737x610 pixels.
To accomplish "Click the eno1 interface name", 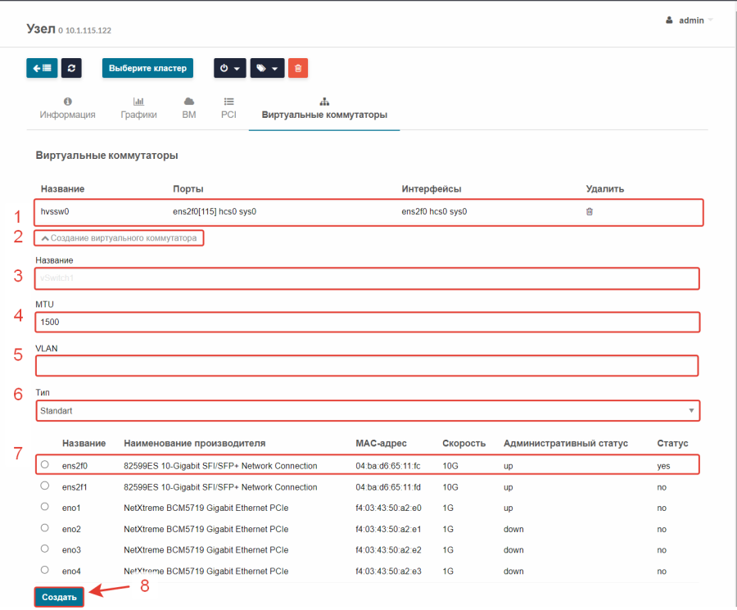I will click(x=71, y=508).
